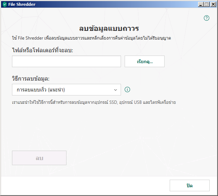This screenshot has height=196, width=218.
Task: Maximize the File Shredder window
Action: click(207, 4)
